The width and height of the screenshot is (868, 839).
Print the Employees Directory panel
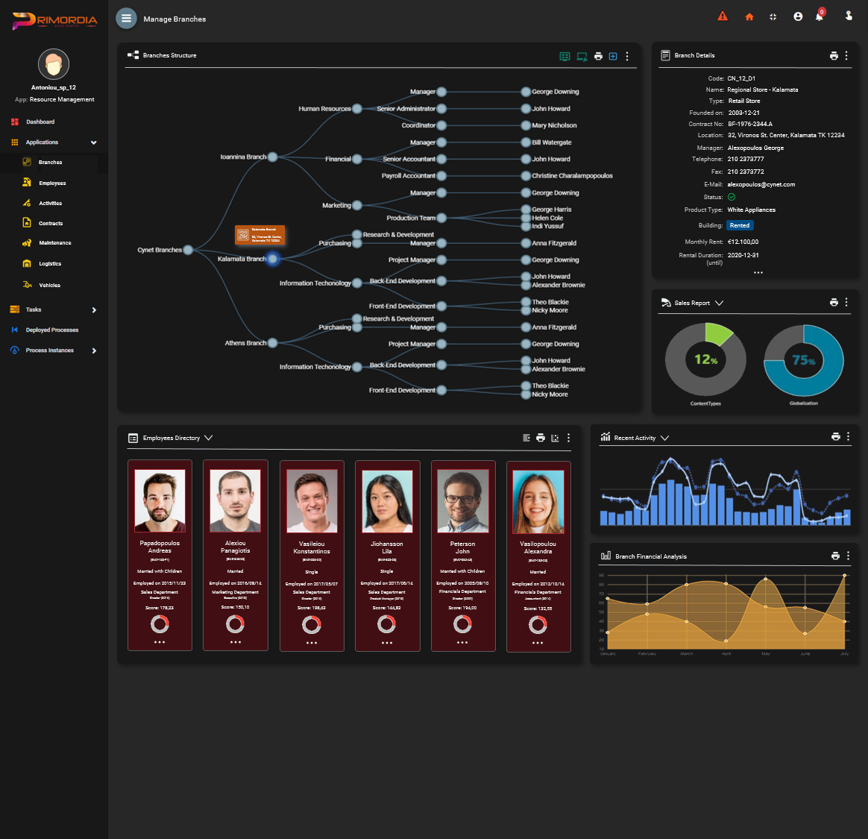(x=541, y=438)
